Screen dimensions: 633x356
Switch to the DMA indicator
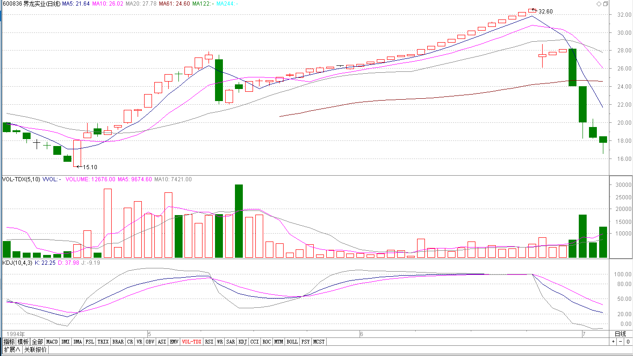coord(77,342)
